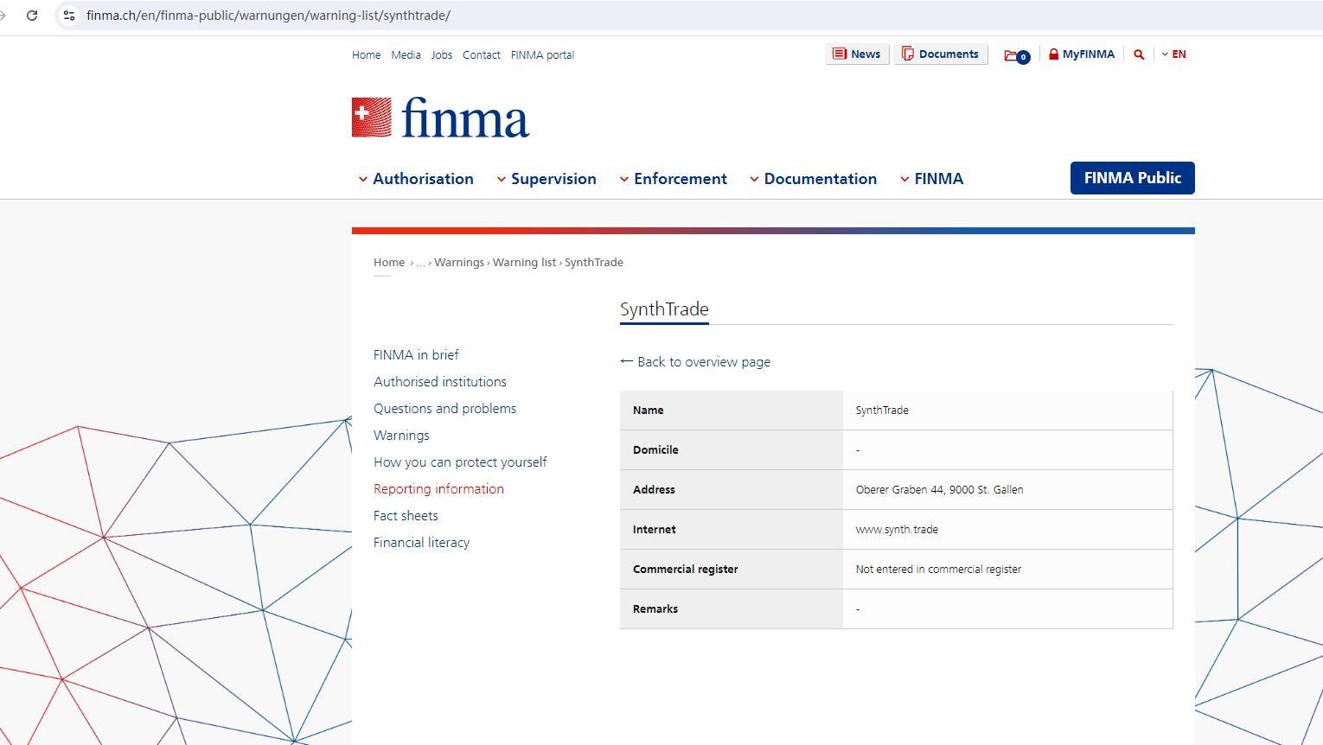Click the FINMA logo
The height and width of the screenshot is (745, 1323).
(x=440, y=118)
